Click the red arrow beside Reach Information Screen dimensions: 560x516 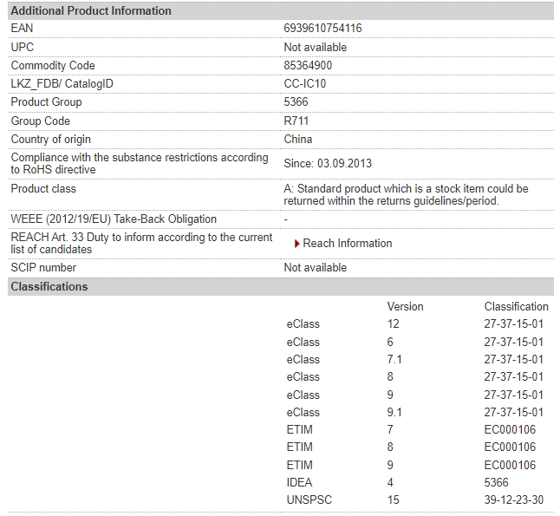(x=296, y=244)
